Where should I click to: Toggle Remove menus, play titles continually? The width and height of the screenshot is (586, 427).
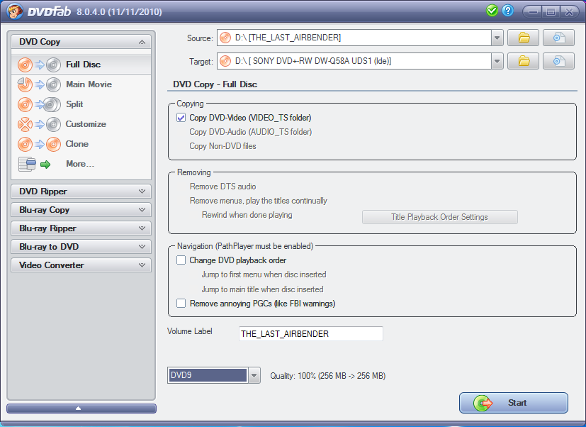258,201
